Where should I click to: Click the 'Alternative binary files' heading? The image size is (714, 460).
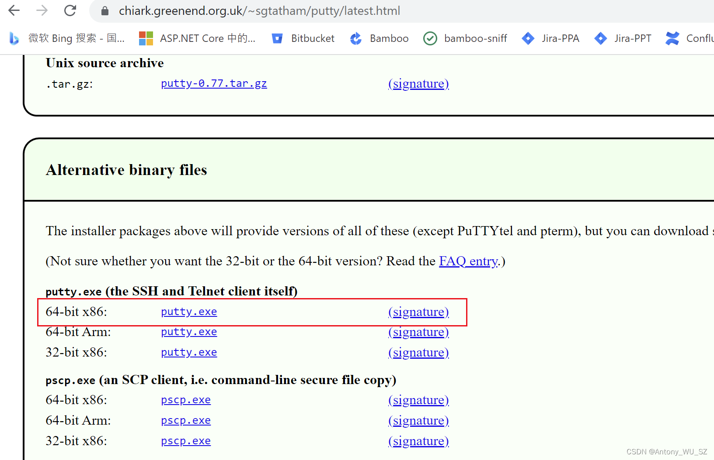(x=126, y=170)
